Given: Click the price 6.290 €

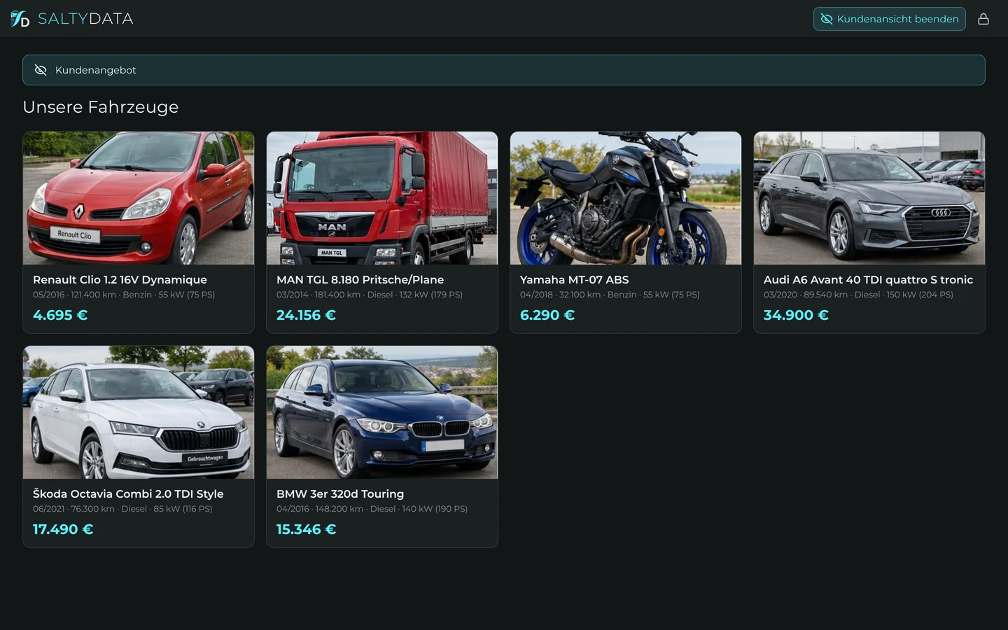Looking at the screenshot, I should (547, 315).
